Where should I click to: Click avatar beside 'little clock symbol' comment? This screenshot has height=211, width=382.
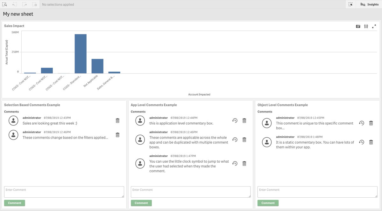(140, 163)
